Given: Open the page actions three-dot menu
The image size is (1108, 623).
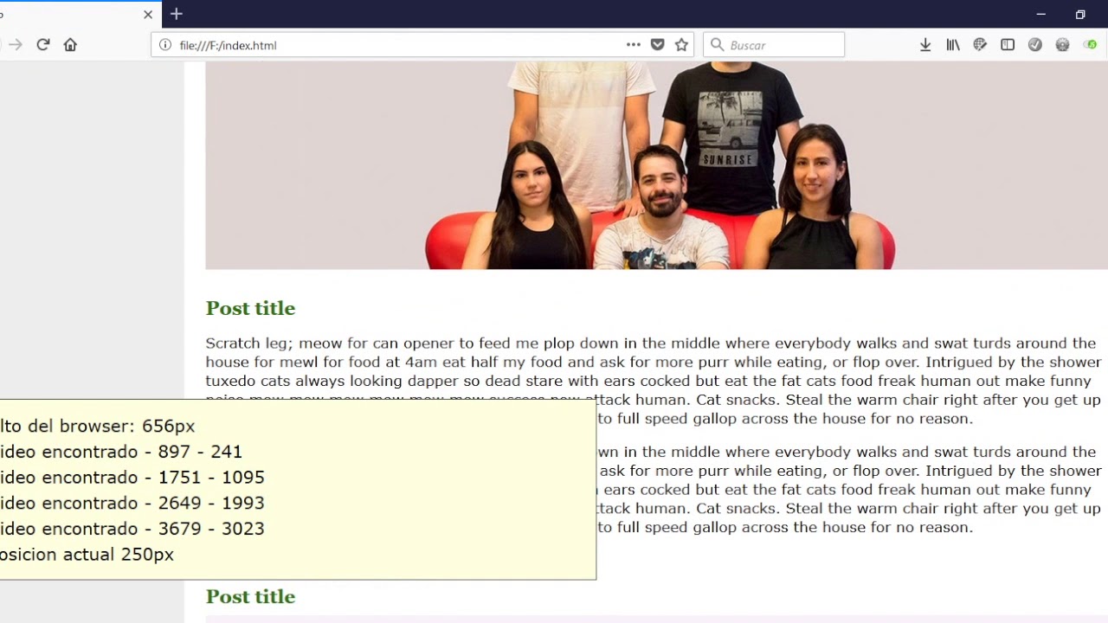Looking at the screenshot, I should click(634, 45).
